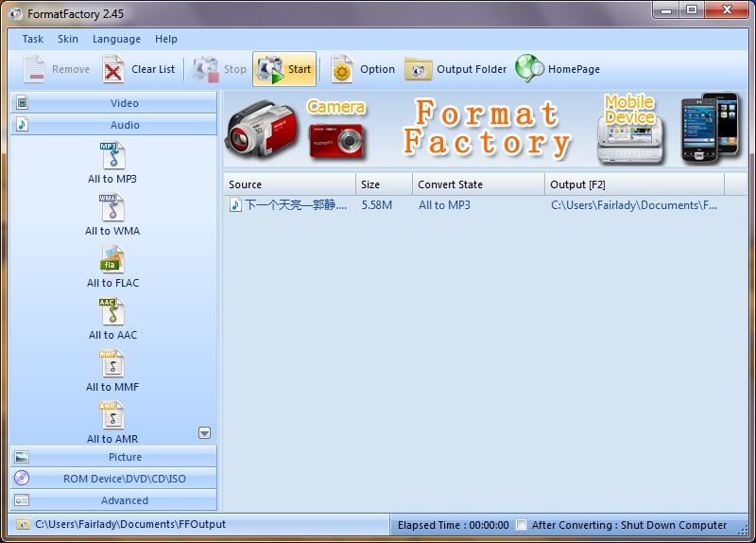Expand the Picture category panel
756x543 pixels.
124,457
